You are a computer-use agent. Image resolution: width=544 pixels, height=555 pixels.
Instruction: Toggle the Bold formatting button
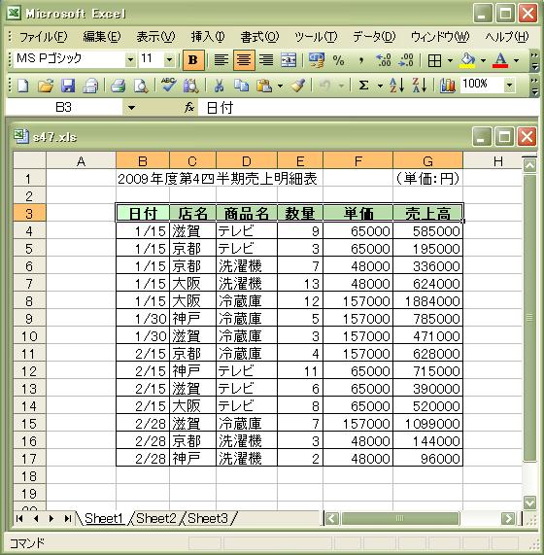(193, 60)
